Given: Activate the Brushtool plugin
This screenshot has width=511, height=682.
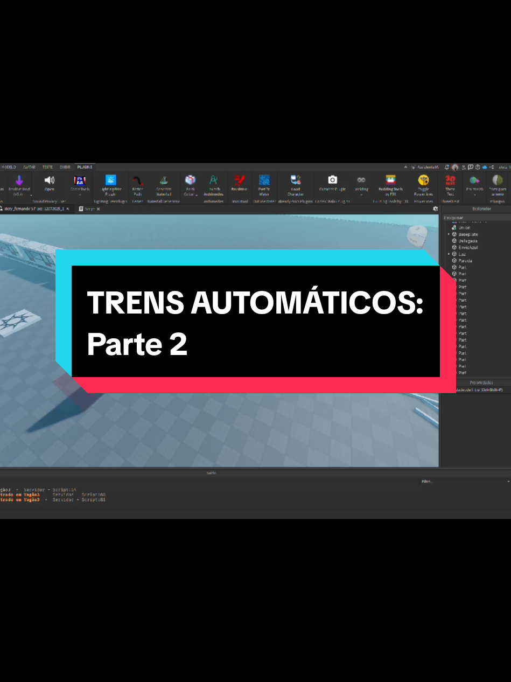Looking at the screenshot, I should coord(239,183).
